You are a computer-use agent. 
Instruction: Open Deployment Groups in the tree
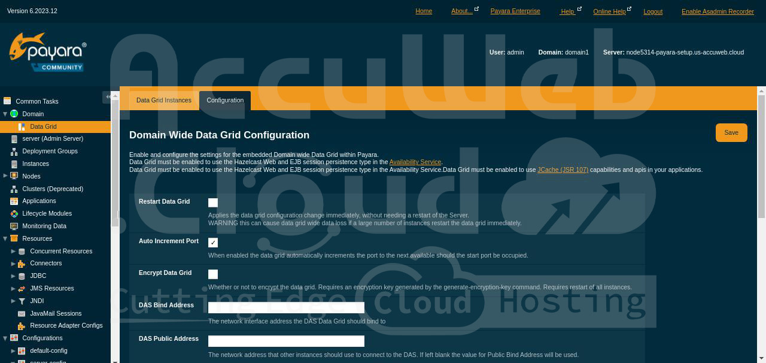[x=50, y=152]
